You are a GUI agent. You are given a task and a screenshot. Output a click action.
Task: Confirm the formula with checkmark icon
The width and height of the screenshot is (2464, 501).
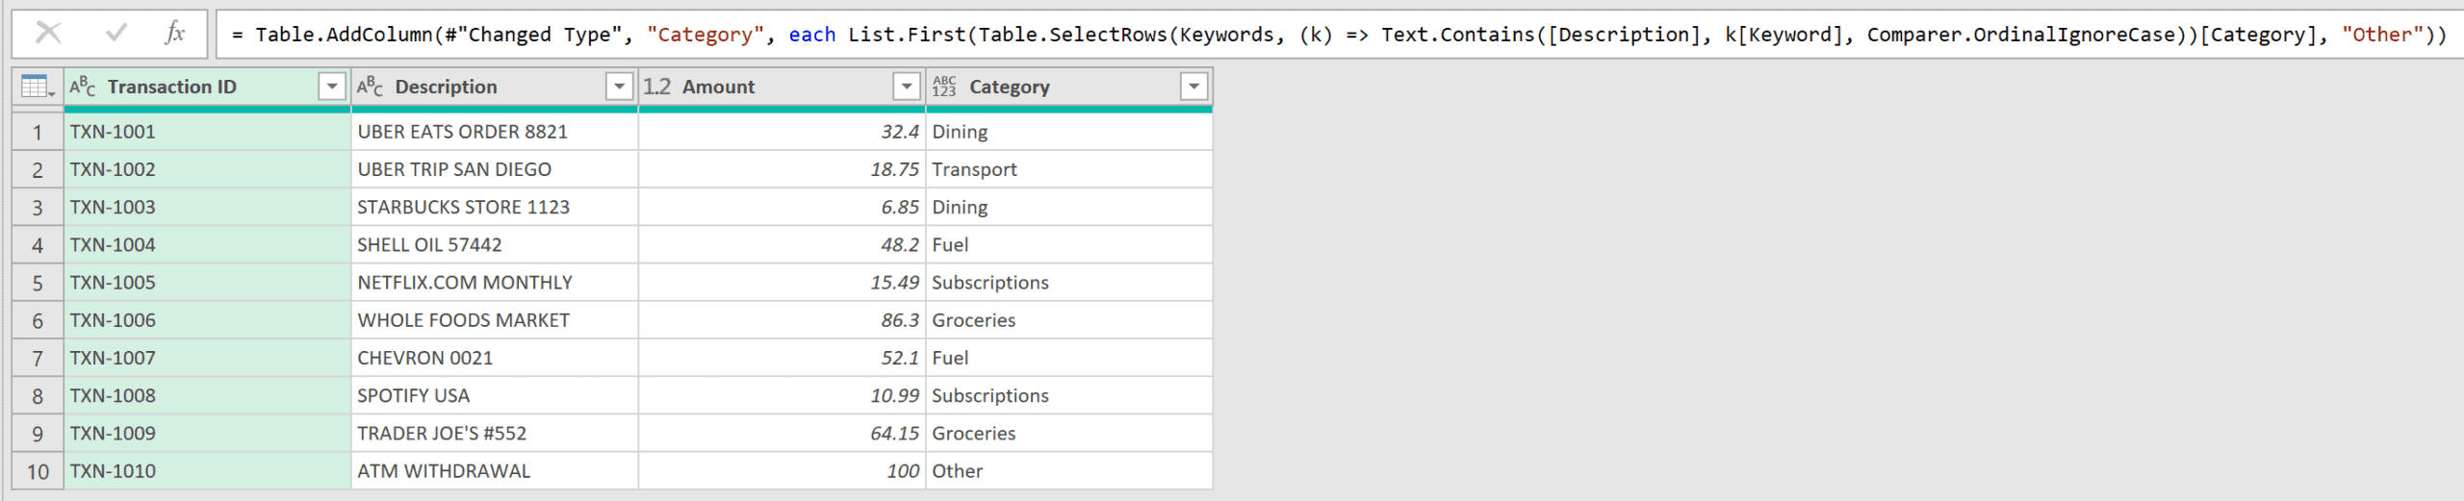coord(116,34)
